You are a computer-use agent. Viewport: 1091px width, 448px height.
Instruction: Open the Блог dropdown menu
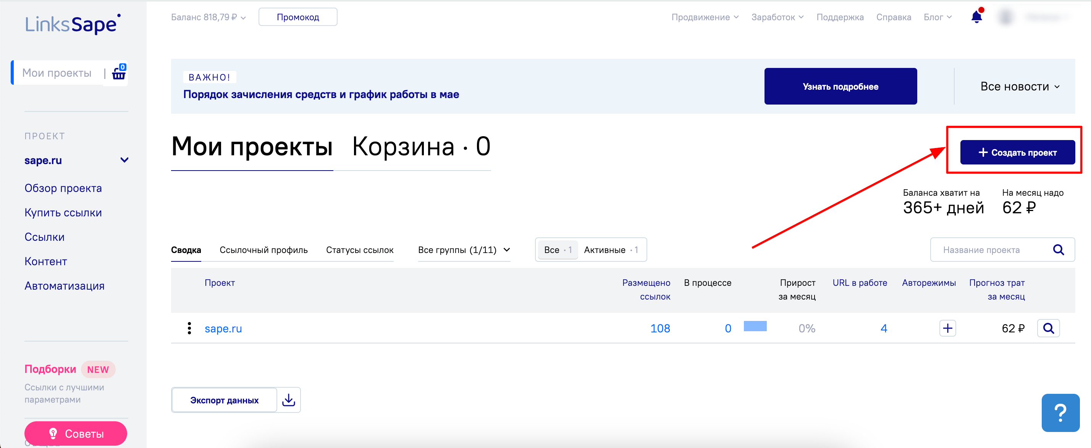tap(937, 17)
